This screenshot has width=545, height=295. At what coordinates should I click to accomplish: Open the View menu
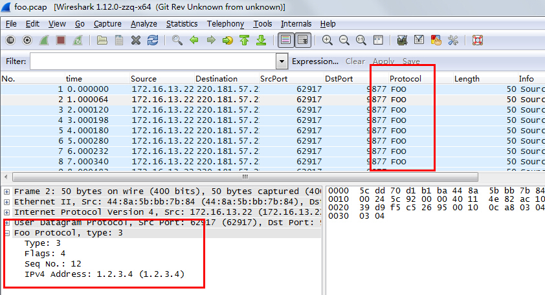pyautogui.click(x=57, y=24)
